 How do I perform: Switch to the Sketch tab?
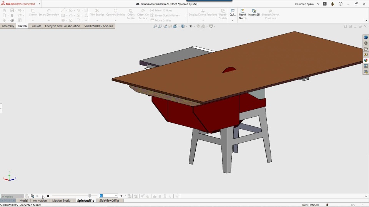(22, 26)
